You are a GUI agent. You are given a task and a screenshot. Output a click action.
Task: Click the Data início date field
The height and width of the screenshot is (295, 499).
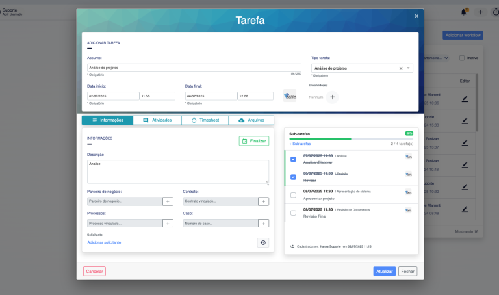click(x=113, y=96)
